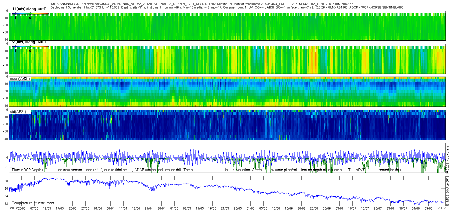
Task: Click the '12/03' date tick label
Action: pos(47,209)
